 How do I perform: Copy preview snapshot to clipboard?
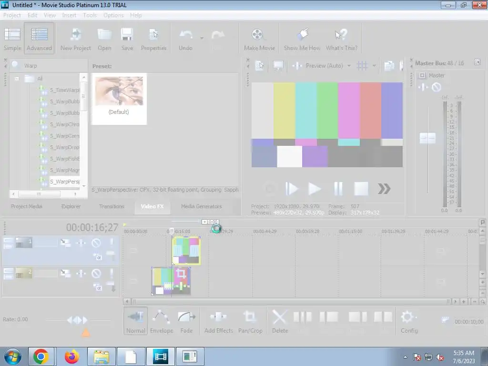(x=389, y=66)
